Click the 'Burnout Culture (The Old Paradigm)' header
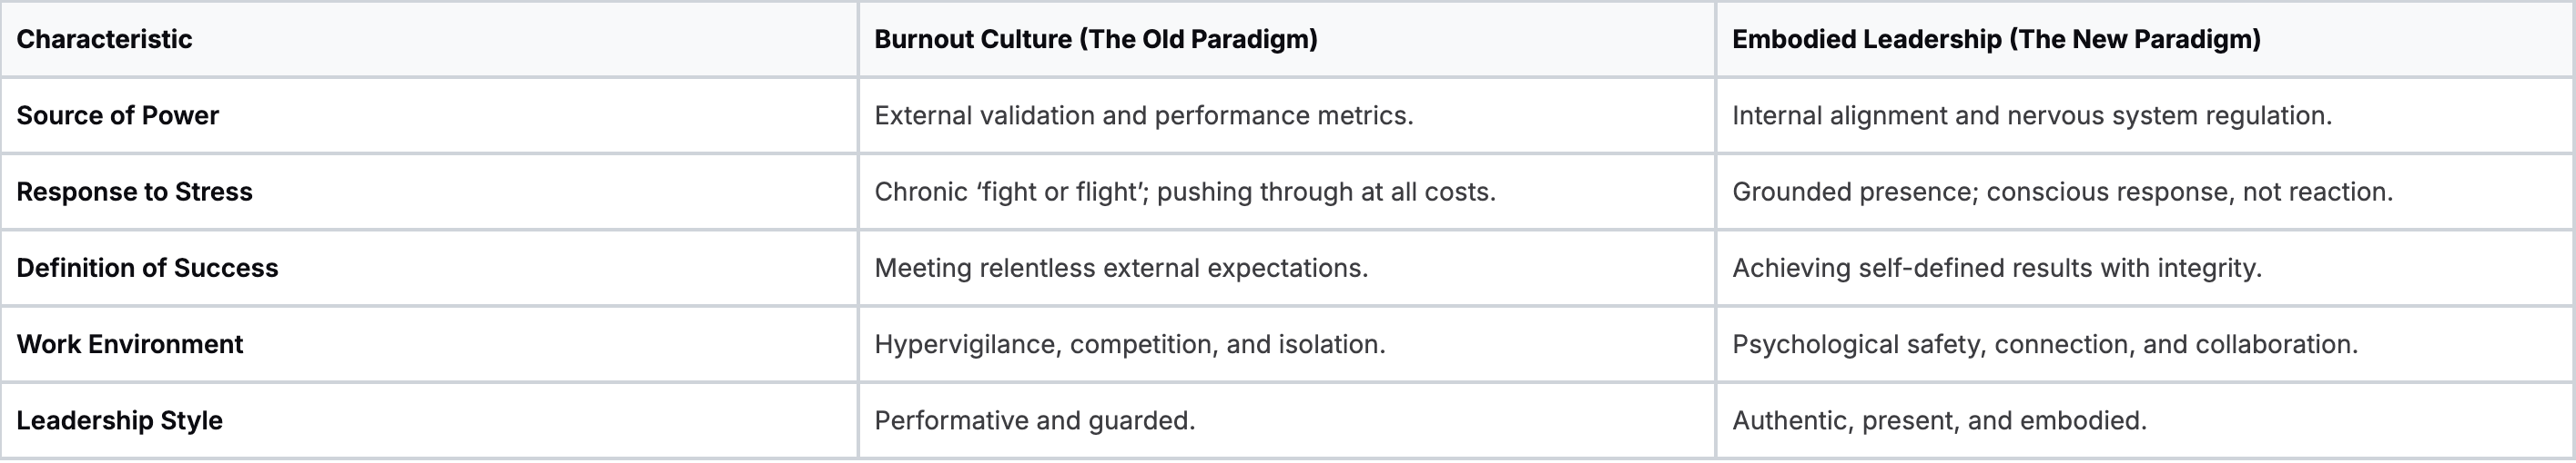This screenshot has height=463, width=2576. tap(1095, 39)
